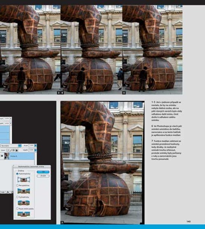Toggle the lock position move icon
The image size is (205, 229).
[x=14, y=150]
